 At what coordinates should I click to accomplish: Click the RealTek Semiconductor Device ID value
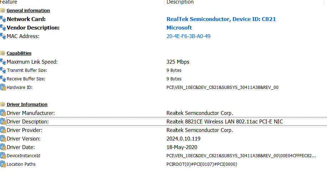(x=221, y=19)
